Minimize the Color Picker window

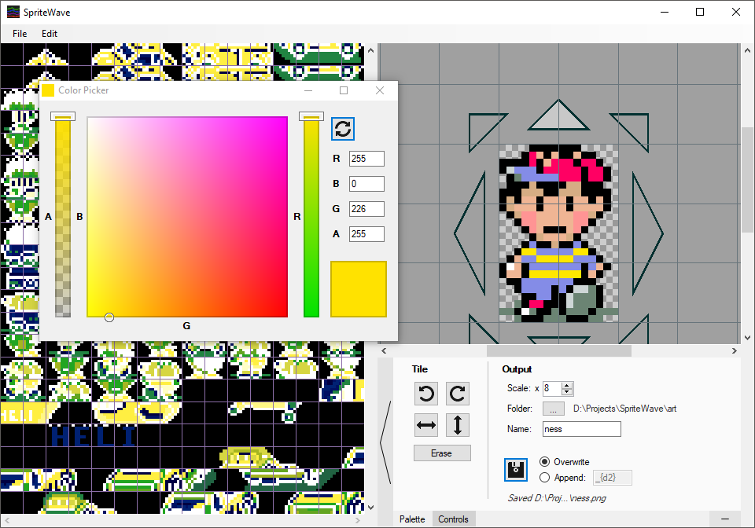tap(308, 90)
